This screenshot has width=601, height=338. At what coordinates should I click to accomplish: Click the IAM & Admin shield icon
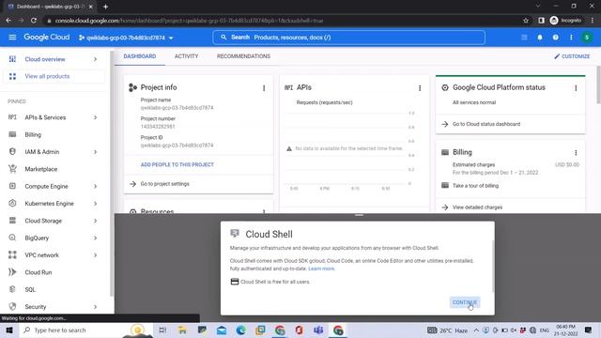12,152
